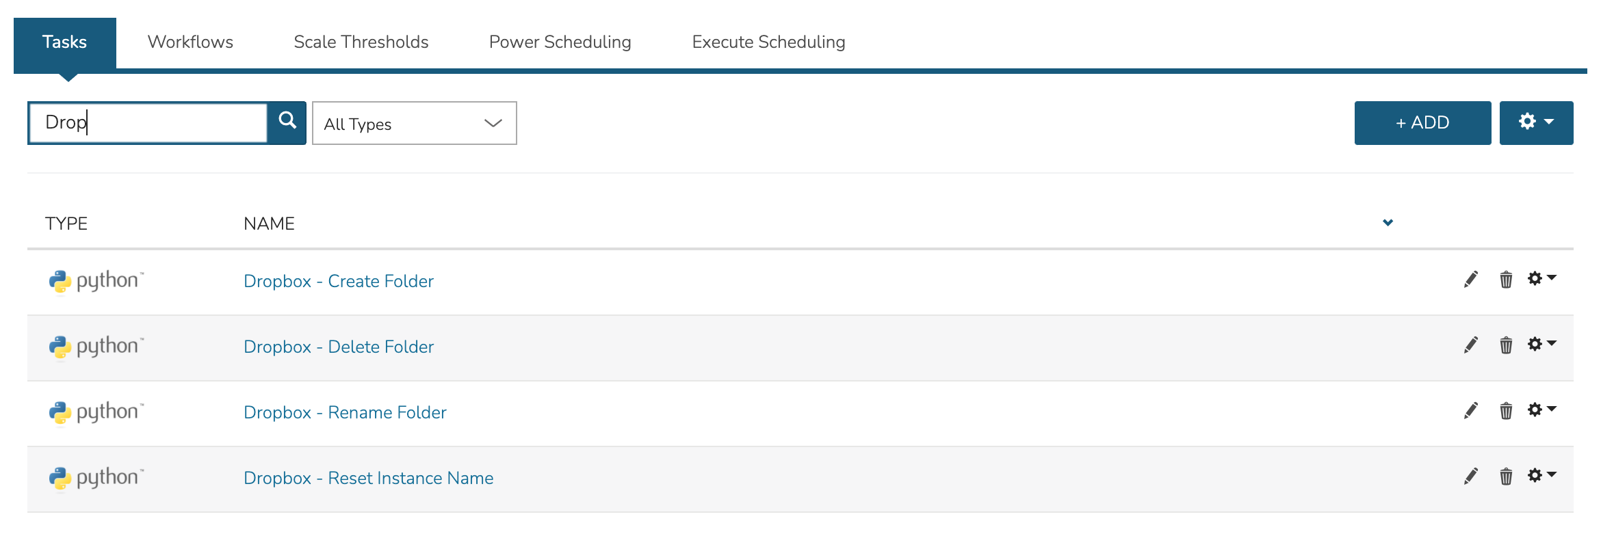Expand gear actions for Dropbox - Rename Folder
1601x536 pixels.
click(x=1541, y=410)
